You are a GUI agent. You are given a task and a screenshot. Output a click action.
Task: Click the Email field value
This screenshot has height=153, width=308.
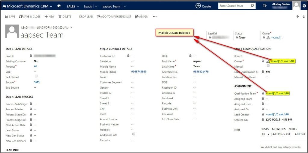[132, 77]
